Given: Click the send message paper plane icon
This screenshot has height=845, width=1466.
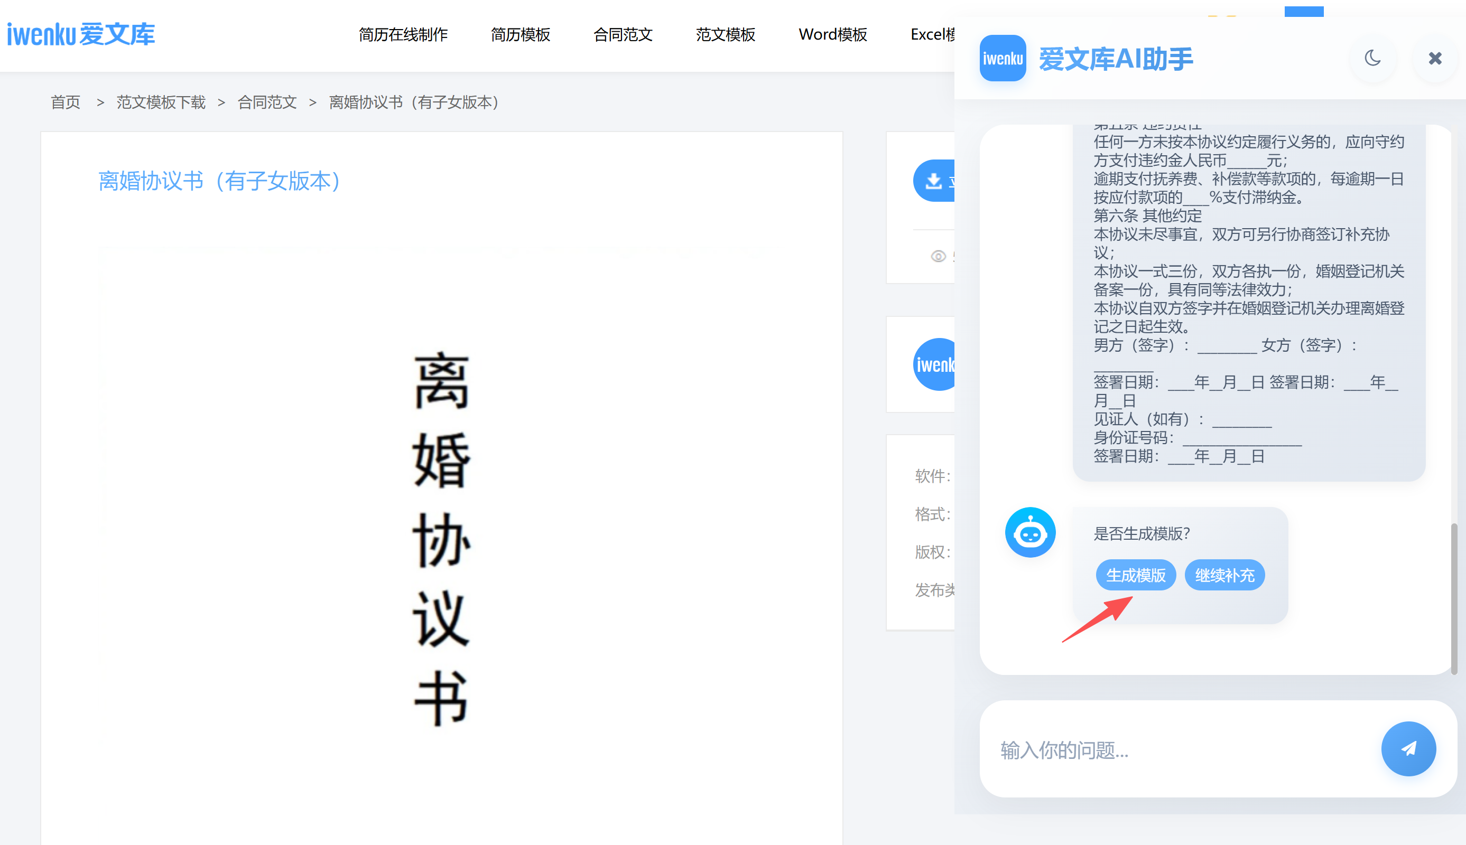Looking at the screenshot, I should [x=1408, y=749].
